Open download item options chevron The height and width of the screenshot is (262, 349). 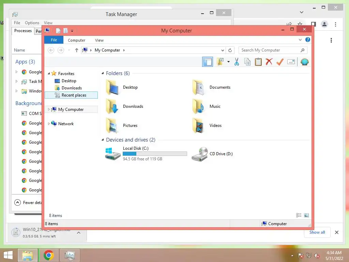click(79, 233)
